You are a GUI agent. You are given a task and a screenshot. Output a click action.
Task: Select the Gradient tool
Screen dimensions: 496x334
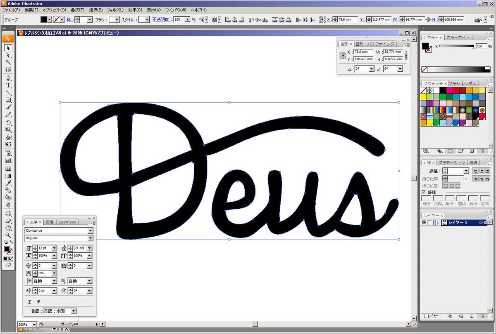[8, 176]
